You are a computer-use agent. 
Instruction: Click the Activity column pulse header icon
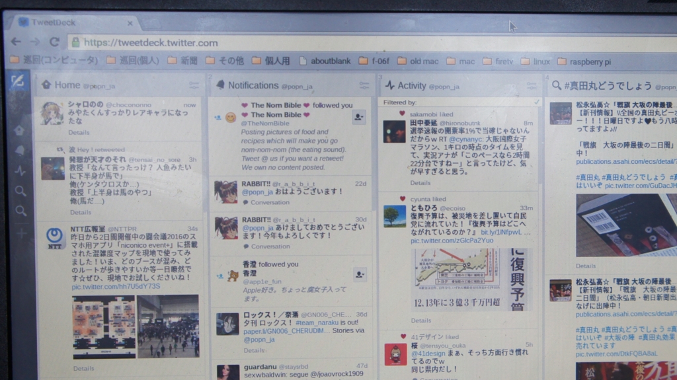tap(390, 85)
